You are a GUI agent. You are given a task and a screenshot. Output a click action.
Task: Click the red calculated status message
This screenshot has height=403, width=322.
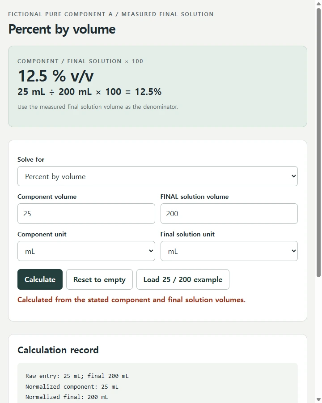click(x=131, y=300)
